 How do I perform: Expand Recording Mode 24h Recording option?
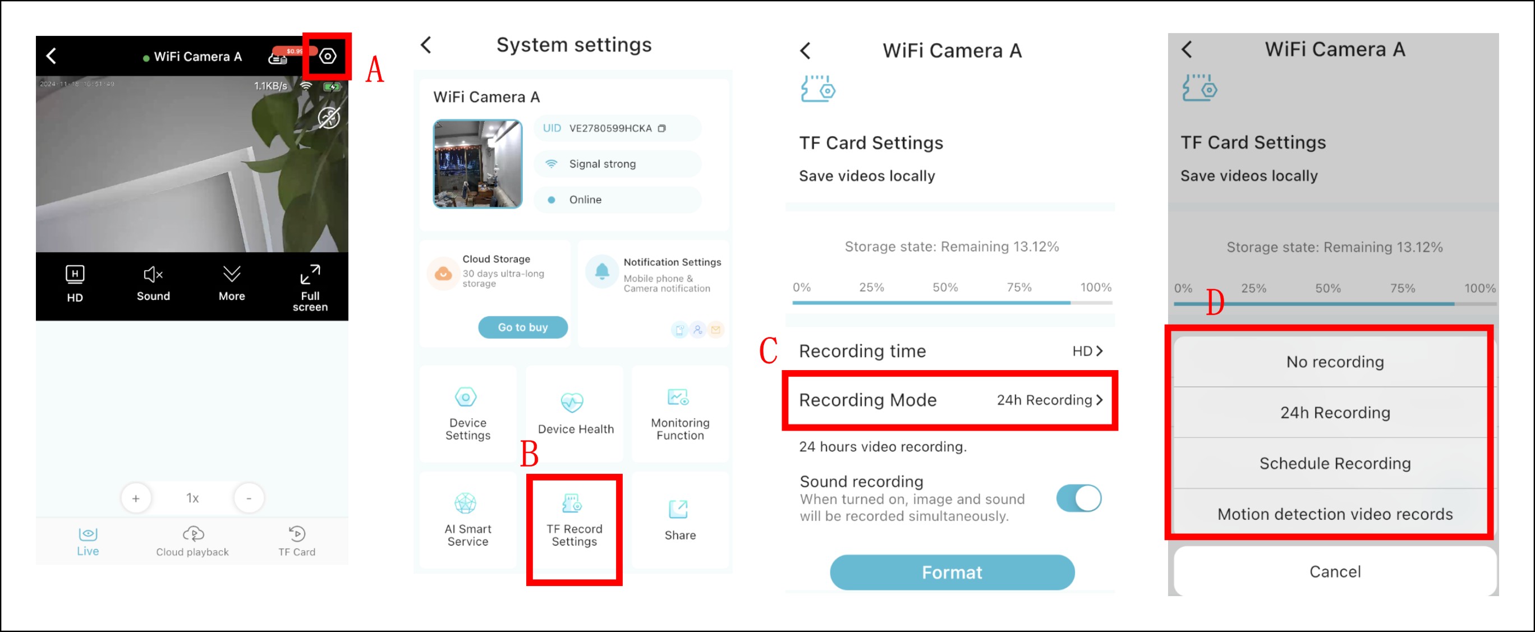click(950, 400)
